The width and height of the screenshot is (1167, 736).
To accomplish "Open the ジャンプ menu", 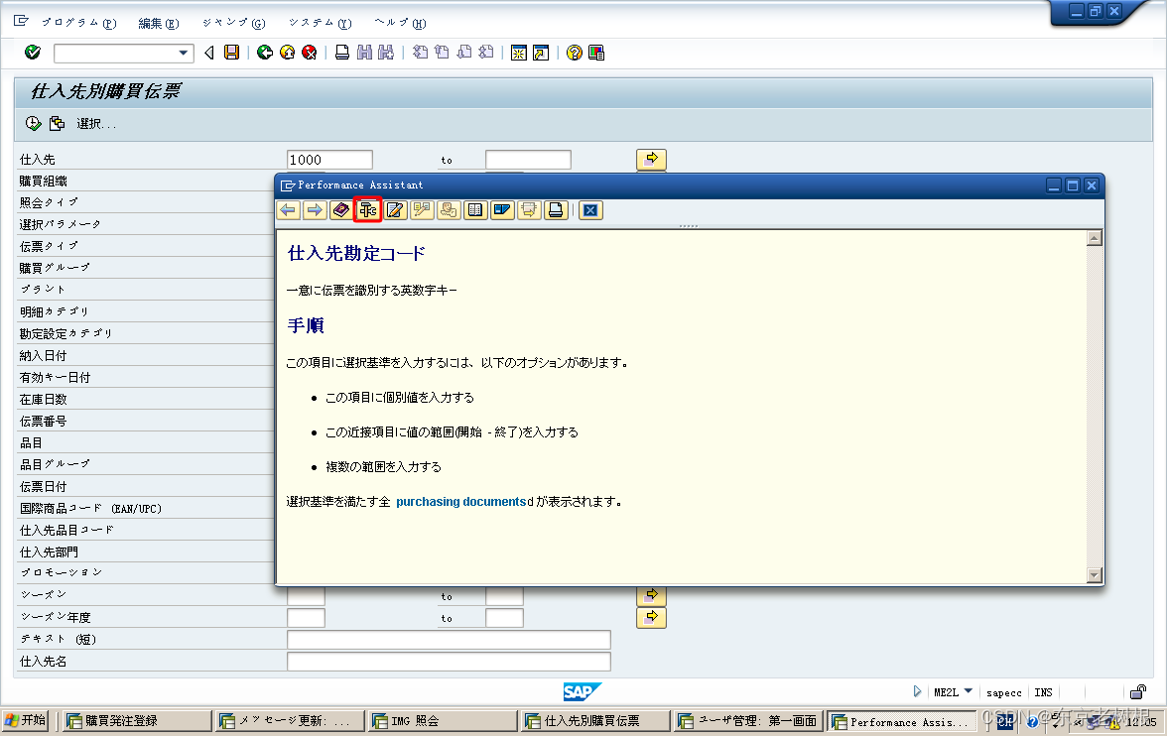I will 232,23.
